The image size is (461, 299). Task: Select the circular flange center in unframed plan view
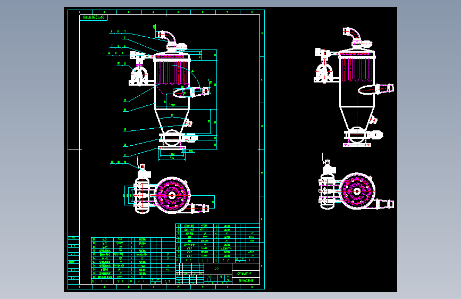pyautogui.click(x=357, y=192)
